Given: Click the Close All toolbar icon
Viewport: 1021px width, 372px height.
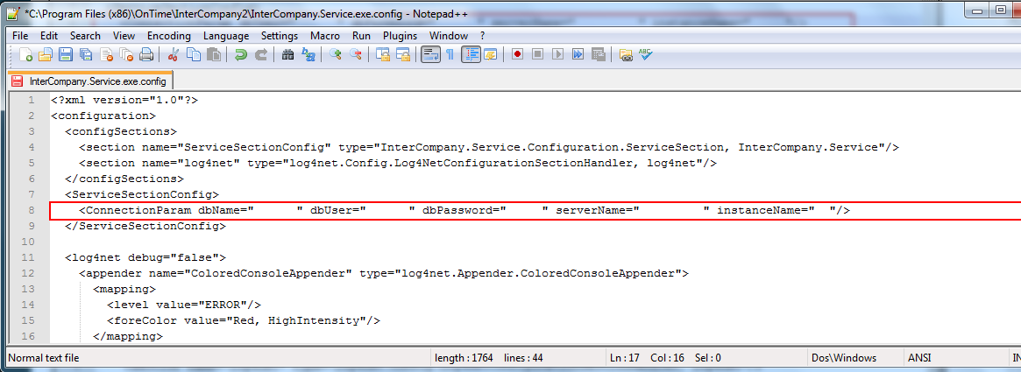Looking at the screenshot, I should [x=126, y=55].
